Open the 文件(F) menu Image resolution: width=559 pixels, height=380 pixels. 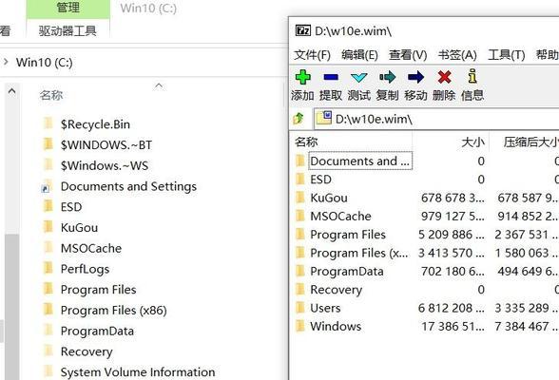pyautogui.click(x=312, y=55)
